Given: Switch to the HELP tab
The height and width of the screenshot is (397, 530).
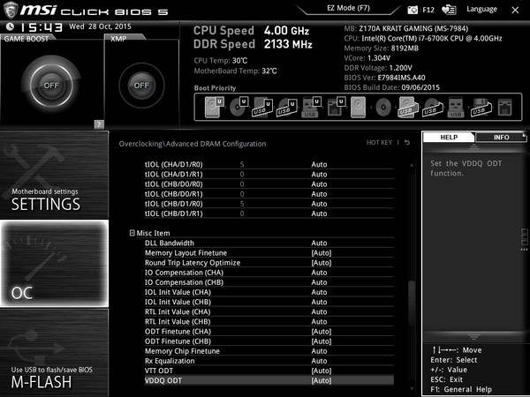Looking at the screenshot, I should click(449, 137).
